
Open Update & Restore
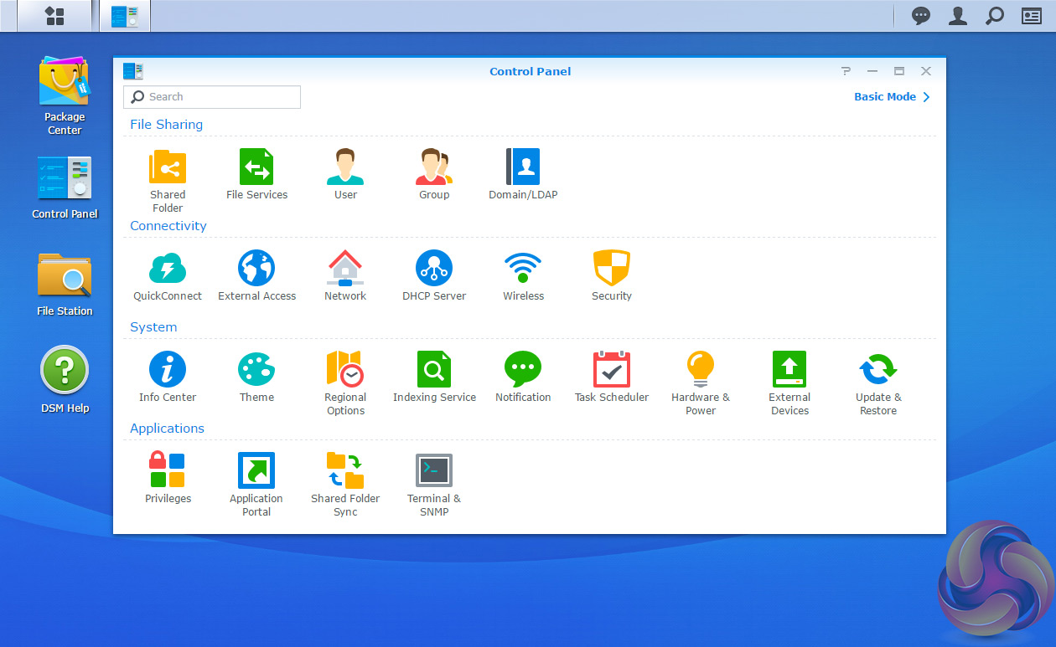click(x=878, y=383)
